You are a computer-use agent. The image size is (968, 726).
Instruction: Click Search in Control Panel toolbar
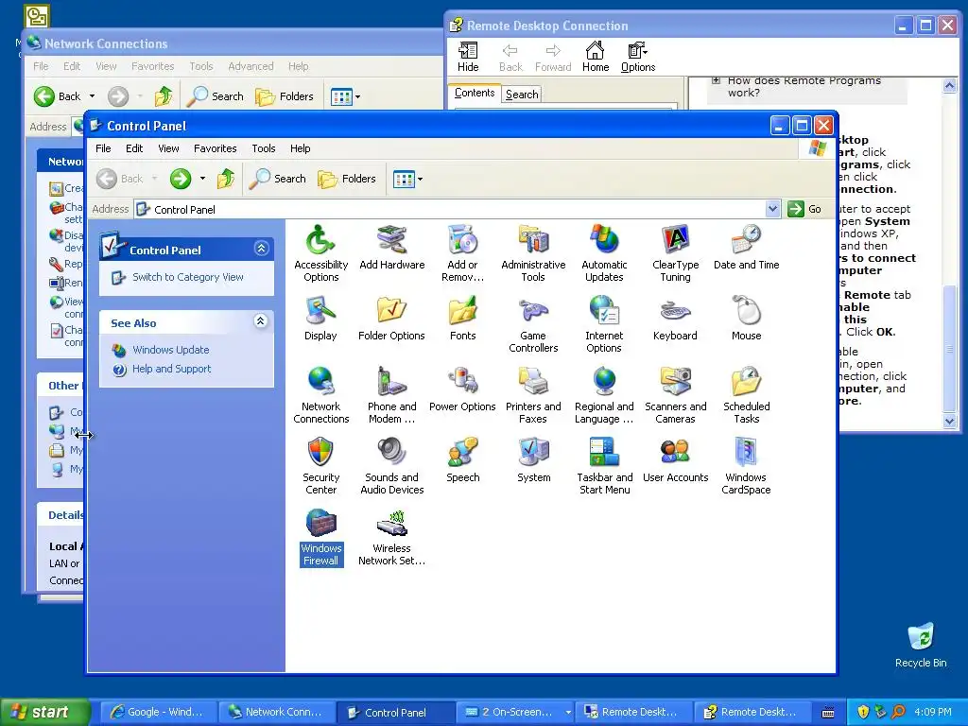coord(277,179)
